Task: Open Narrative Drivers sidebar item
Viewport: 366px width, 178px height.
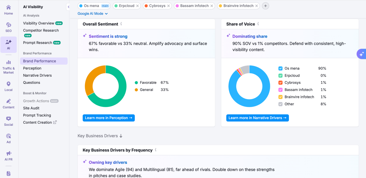Action: (37, 75)
